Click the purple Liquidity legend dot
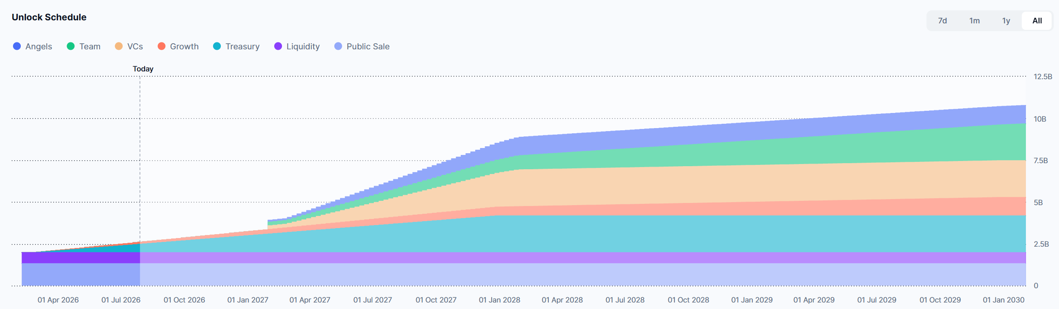 point(278,46)
